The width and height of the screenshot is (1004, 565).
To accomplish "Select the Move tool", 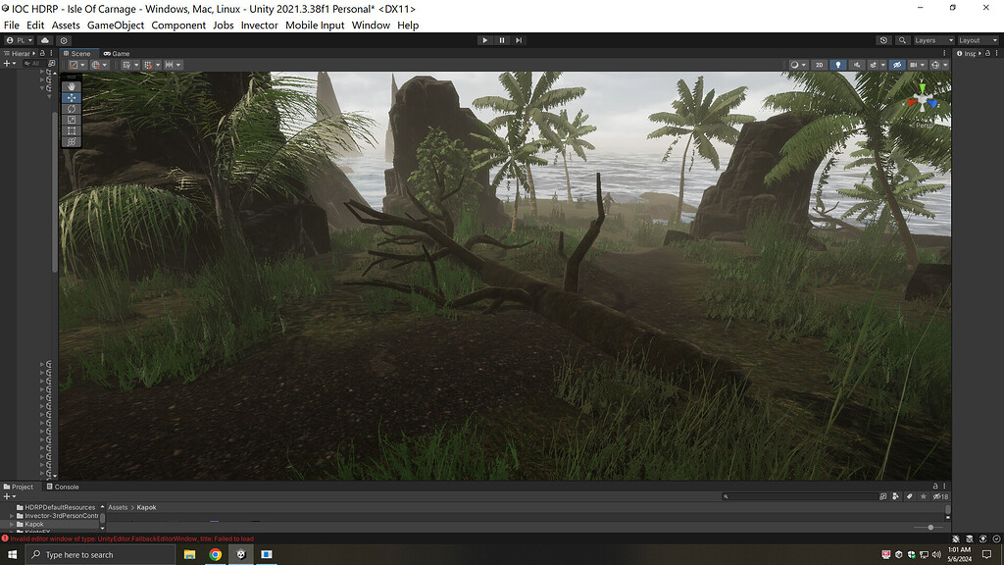I will (71, 98).
